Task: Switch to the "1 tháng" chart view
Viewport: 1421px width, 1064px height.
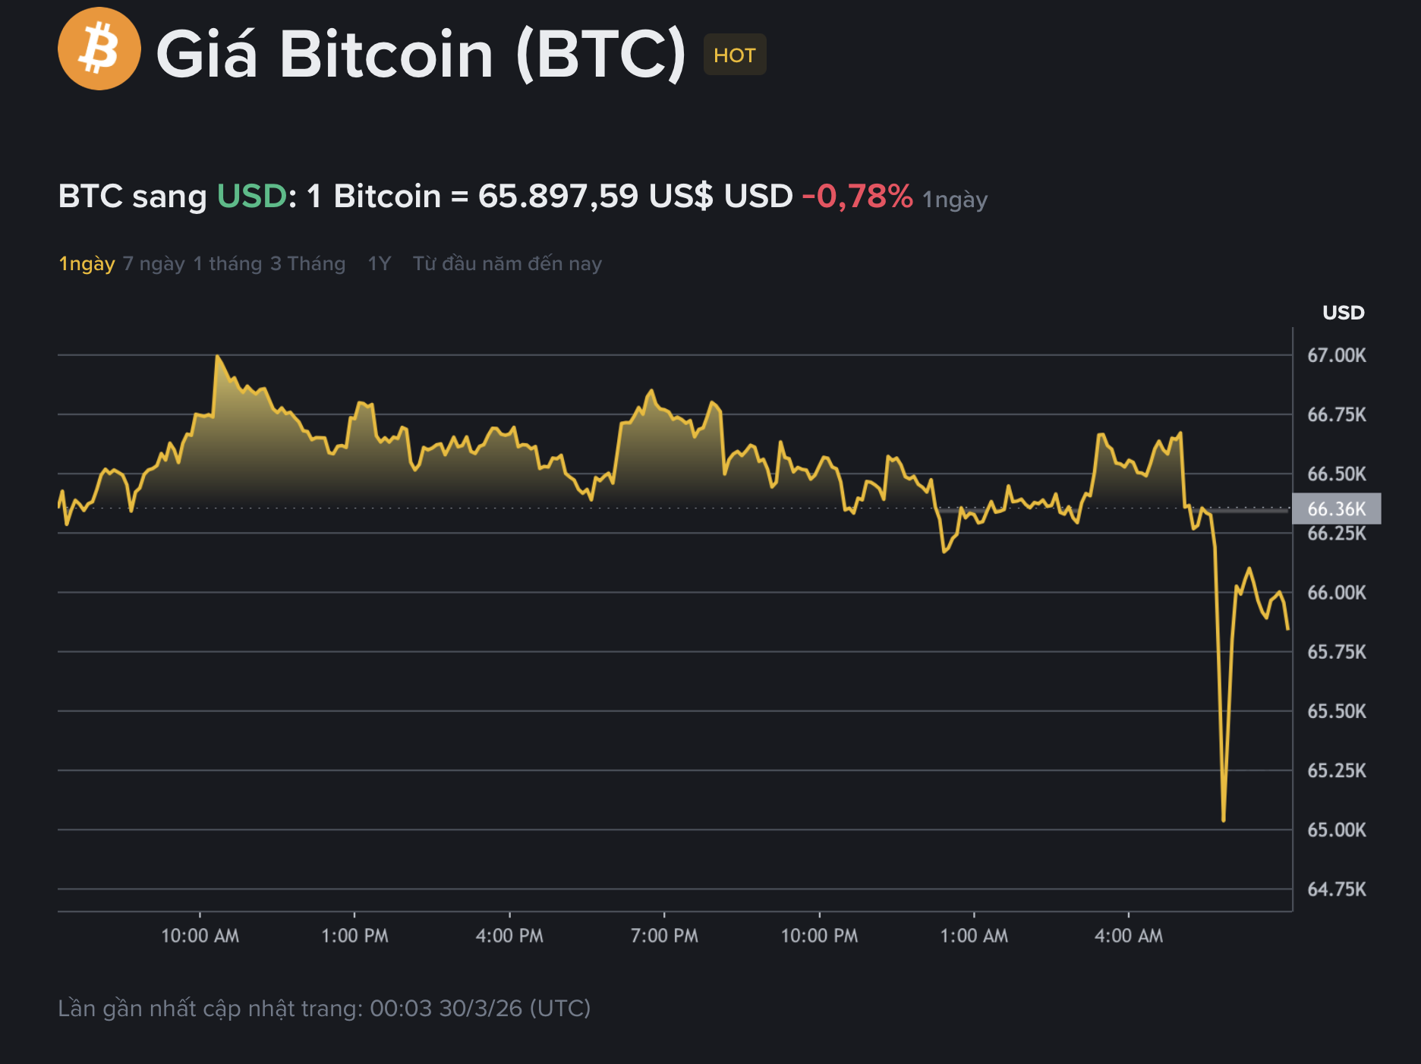Action: 225,263
